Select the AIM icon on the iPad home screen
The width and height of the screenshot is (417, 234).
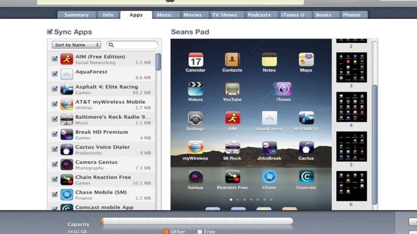pyautogui.click(x=232, y=118)
